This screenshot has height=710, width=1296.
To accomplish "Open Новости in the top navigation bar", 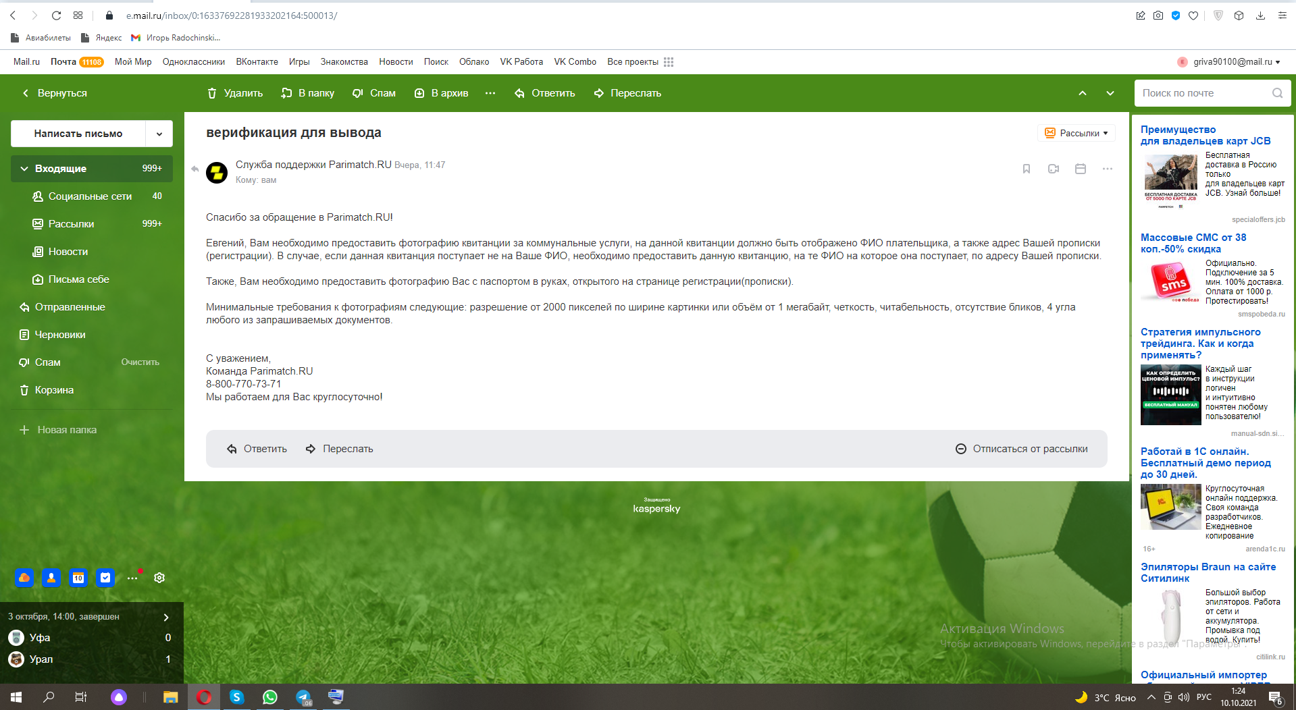I will [396, 62].
